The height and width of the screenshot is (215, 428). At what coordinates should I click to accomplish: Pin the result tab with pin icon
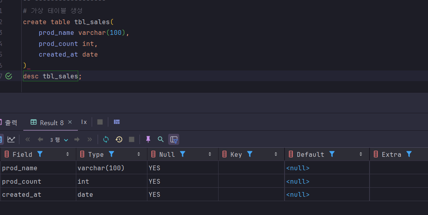point(148,139)
